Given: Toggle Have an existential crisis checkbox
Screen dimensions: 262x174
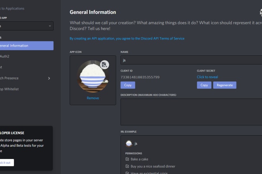Looking at the screenshot, I should tap(127, 173).
